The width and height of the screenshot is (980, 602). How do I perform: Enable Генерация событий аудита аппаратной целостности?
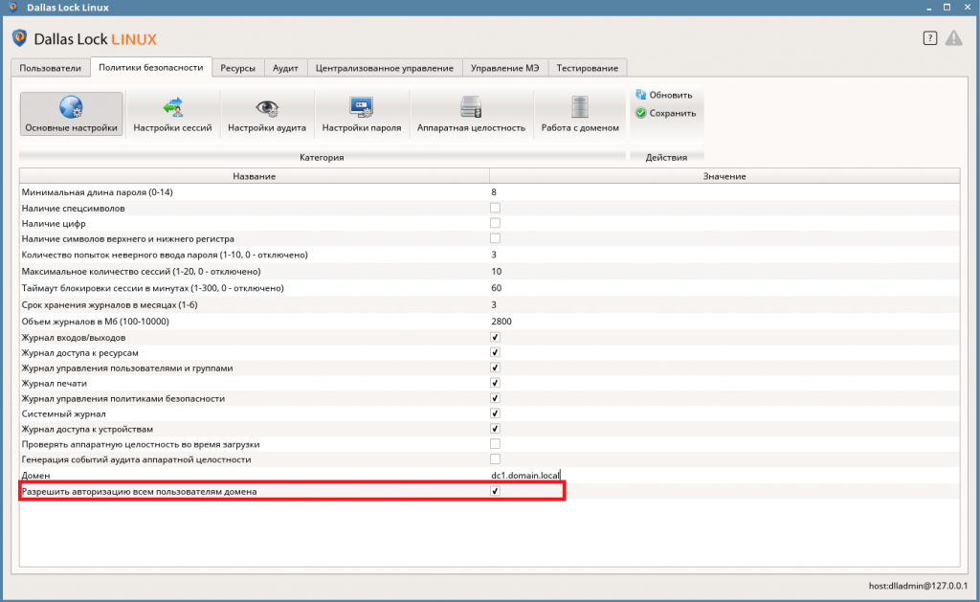click(495, 458)
